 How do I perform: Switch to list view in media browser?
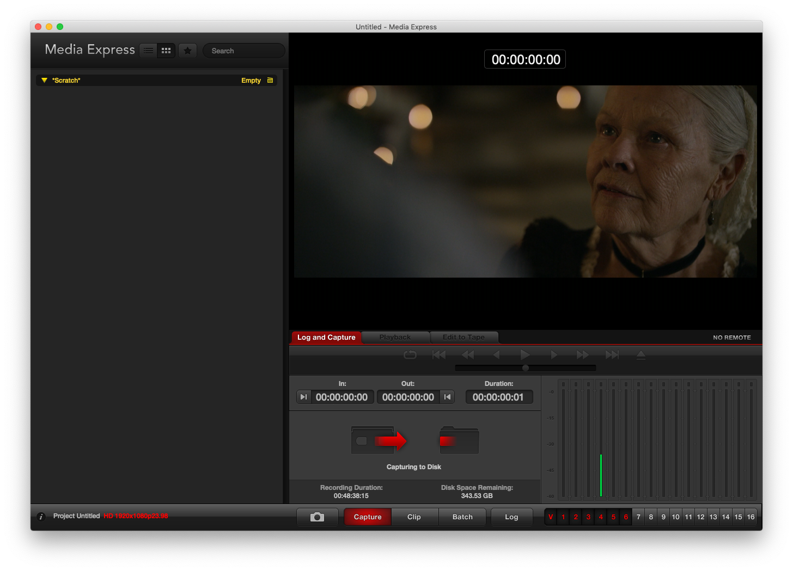148,51
